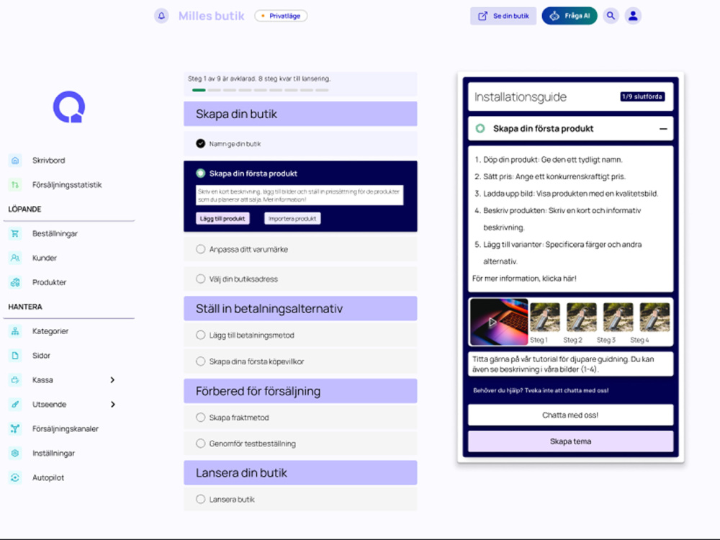720x540 pixels.
Task: Toggle the Skapa din butik section header
Action: coord(300,114)
